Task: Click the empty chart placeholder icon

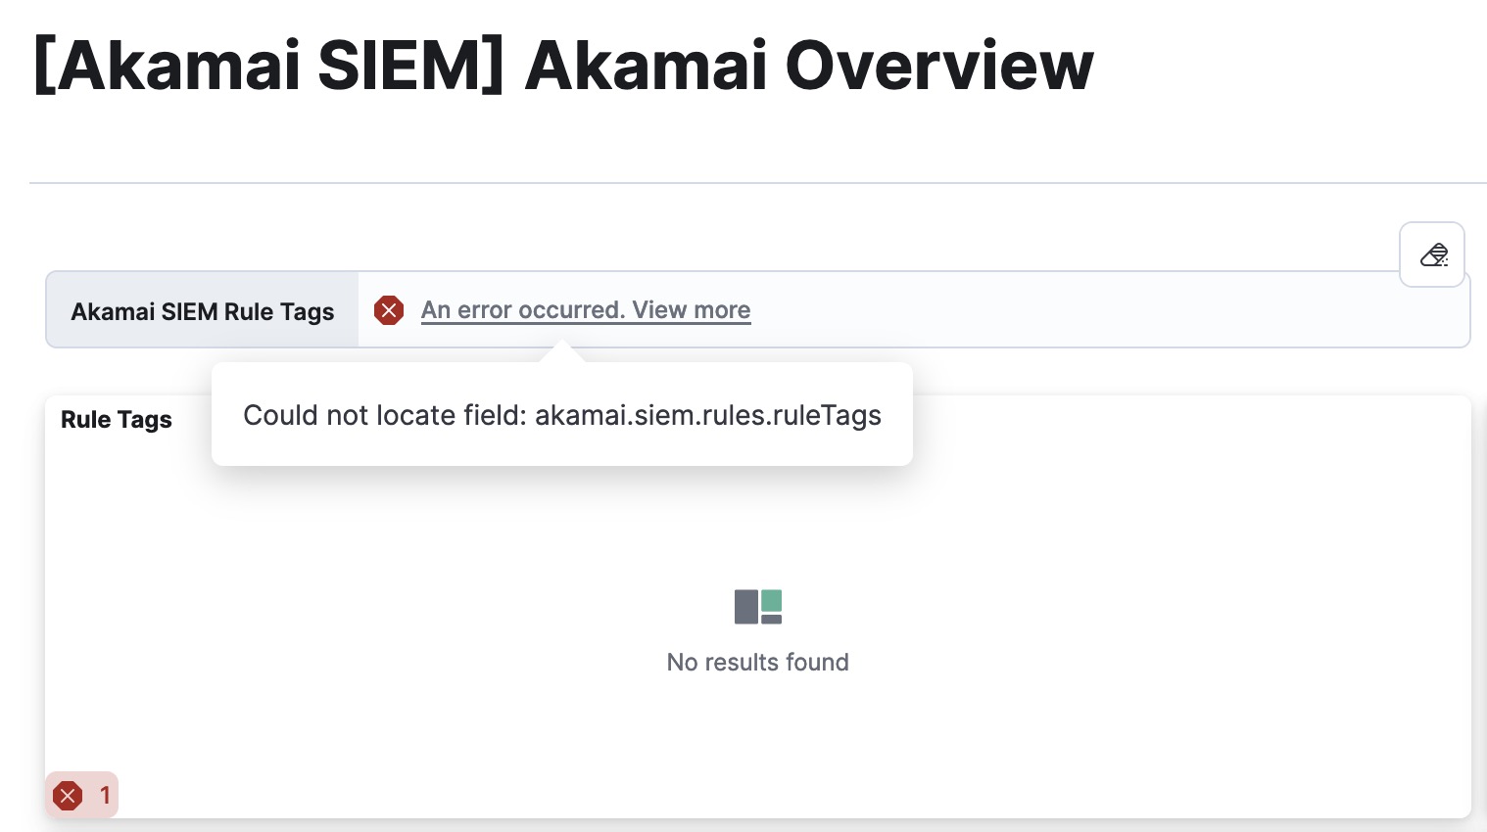Action: coord(758,607)
